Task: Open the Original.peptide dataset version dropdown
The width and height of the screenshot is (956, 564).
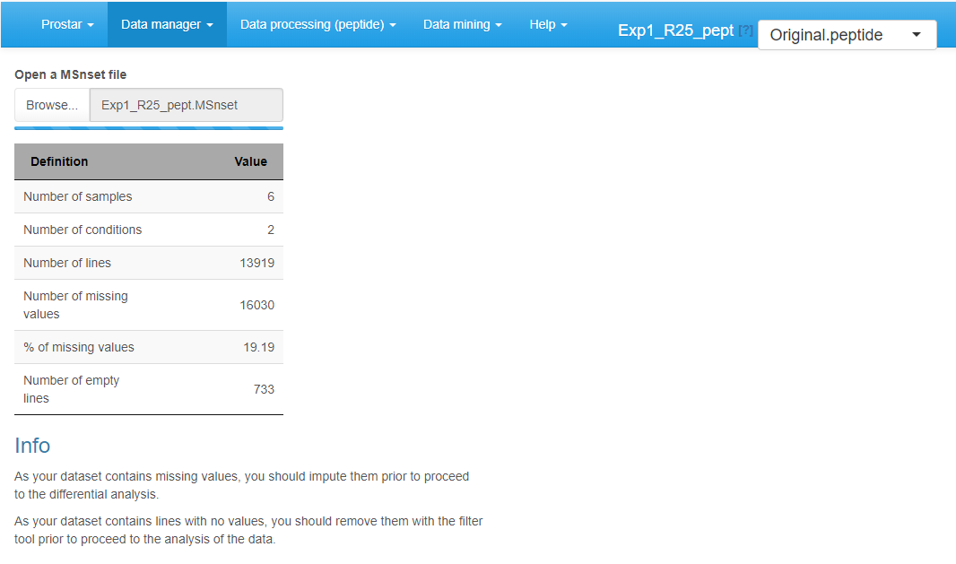Action: tap(847, 34)
